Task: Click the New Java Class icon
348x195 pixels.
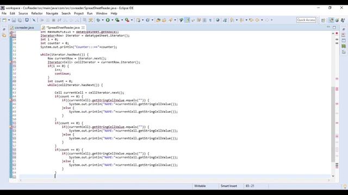Action: tap(147, 20)
